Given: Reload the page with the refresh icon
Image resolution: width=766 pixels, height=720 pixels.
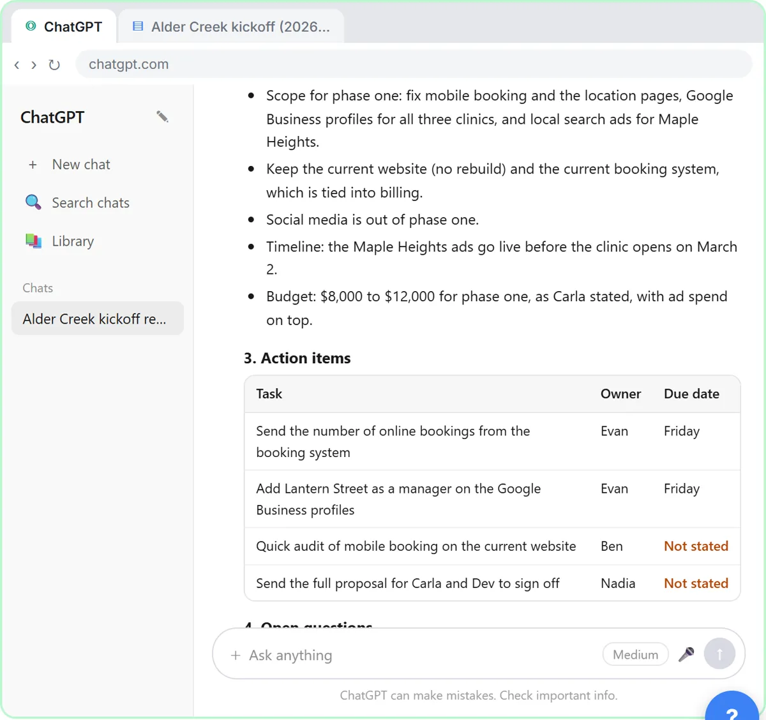Looking at the screenshot, I should [x=54, y=64].
